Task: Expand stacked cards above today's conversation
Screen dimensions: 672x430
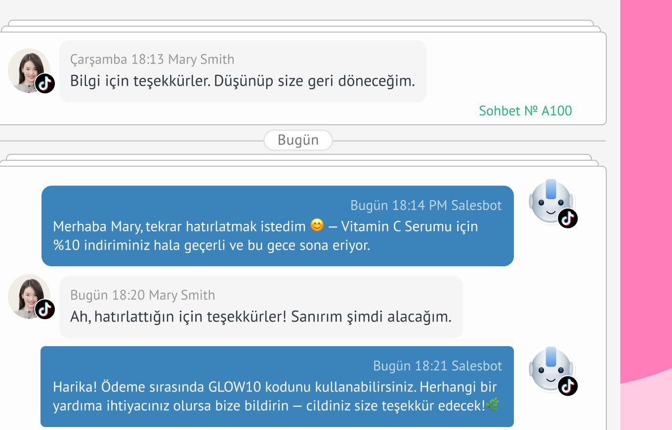Action: [x=298, y=157]
